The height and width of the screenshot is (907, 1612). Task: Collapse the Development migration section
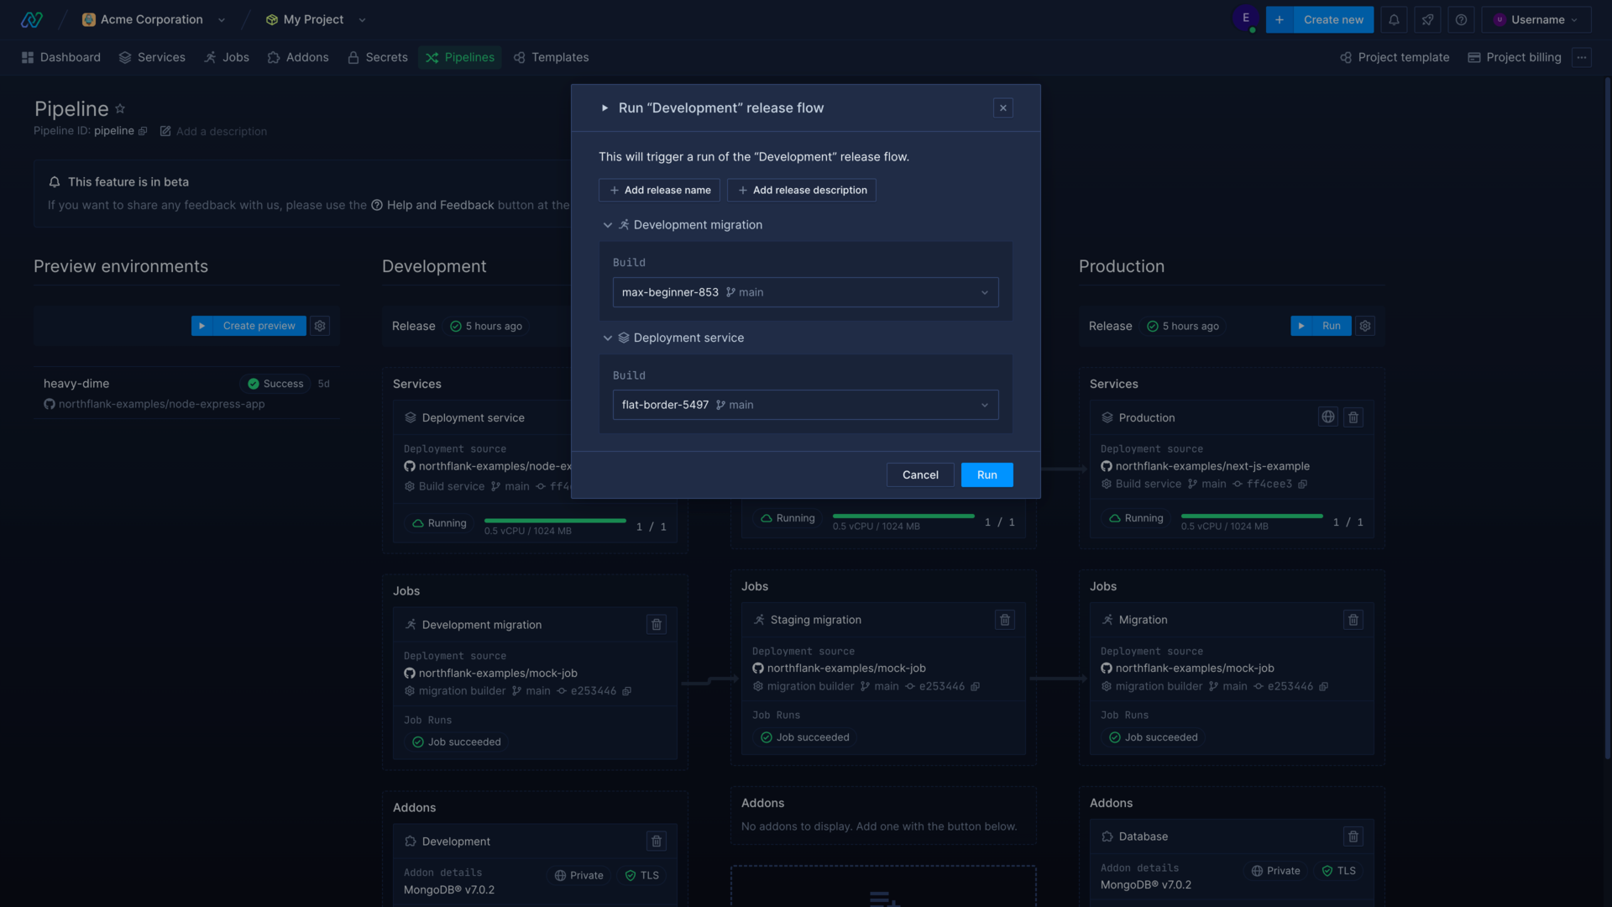click(607, 225)
